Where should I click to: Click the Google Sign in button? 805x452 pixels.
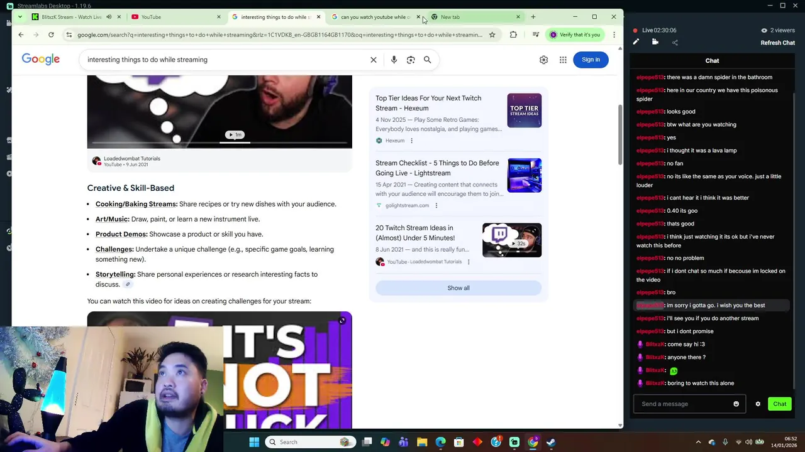pos(591,60)
